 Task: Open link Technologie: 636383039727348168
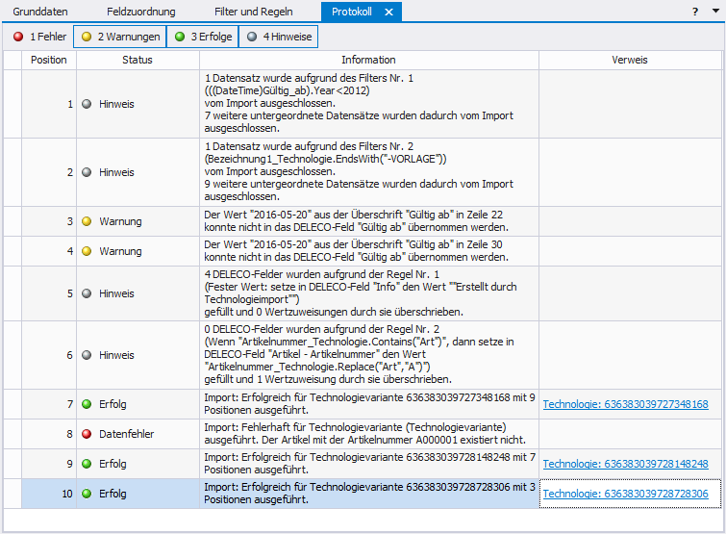625,404
